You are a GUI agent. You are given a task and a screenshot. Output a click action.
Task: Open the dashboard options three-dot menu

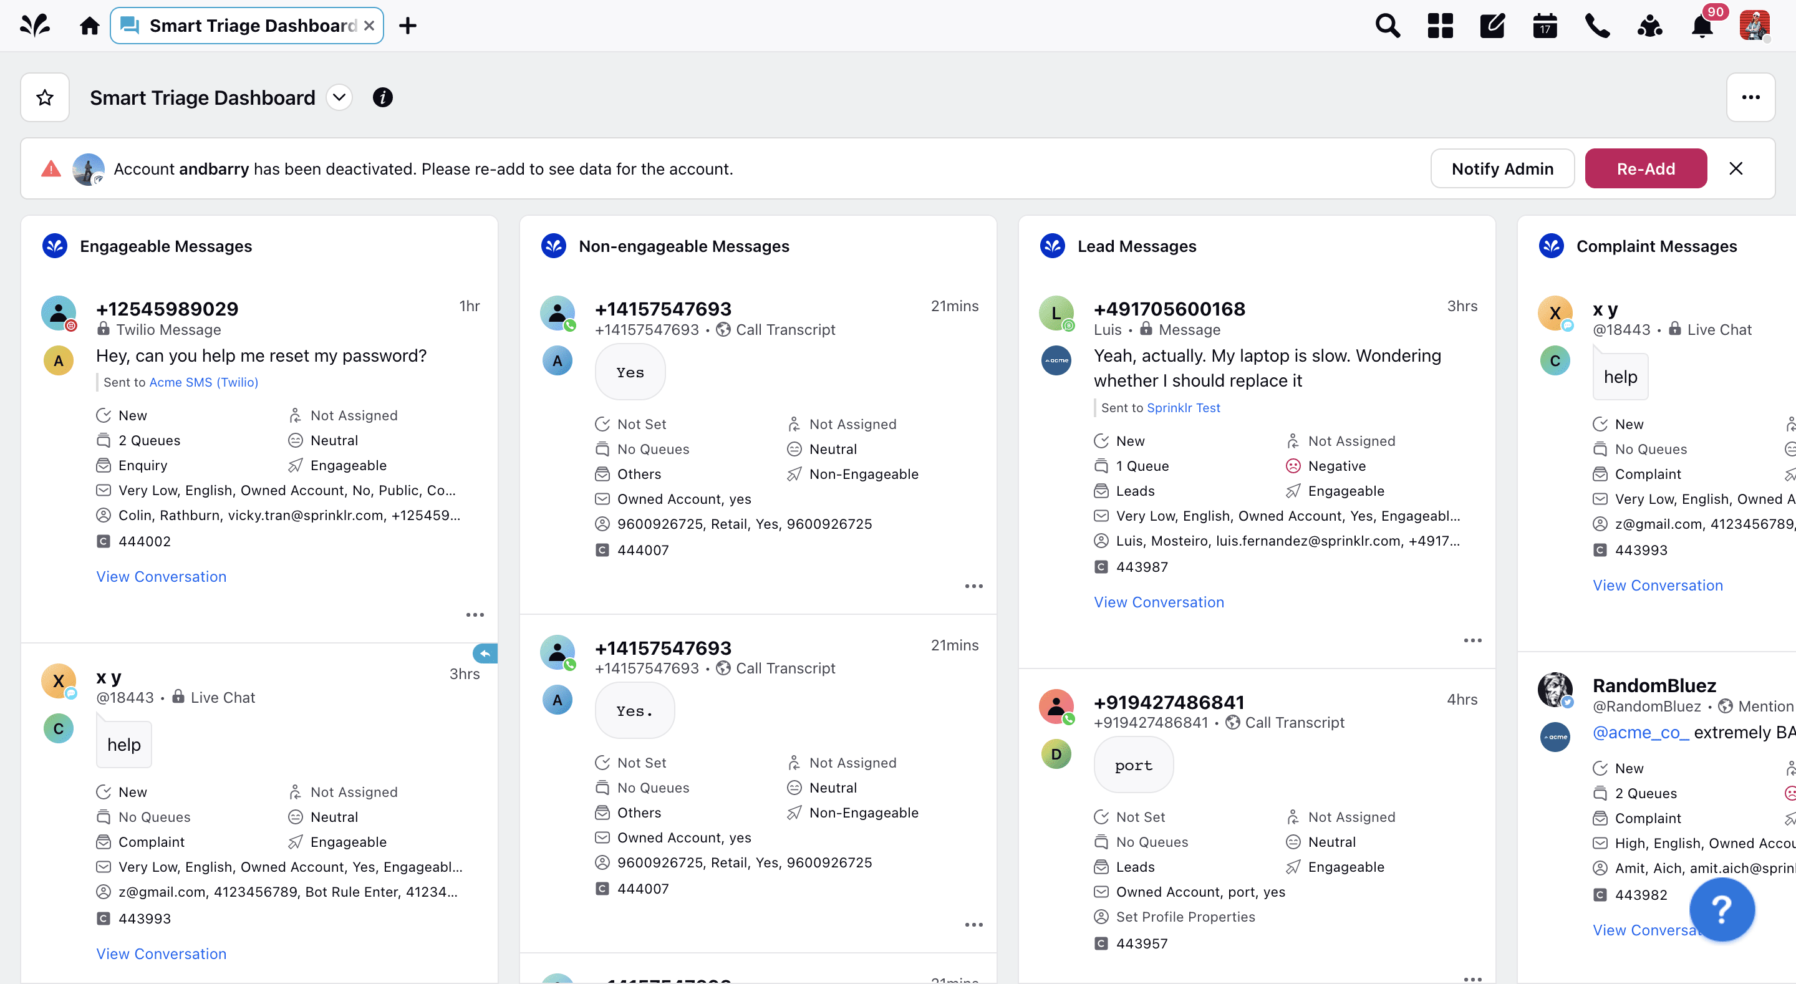tap(1750, 97)
